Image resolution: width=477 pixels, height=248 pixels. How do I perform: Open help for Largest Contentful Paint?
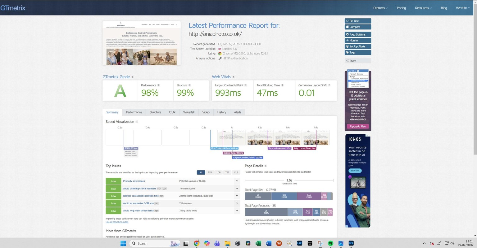coord(246,85)
